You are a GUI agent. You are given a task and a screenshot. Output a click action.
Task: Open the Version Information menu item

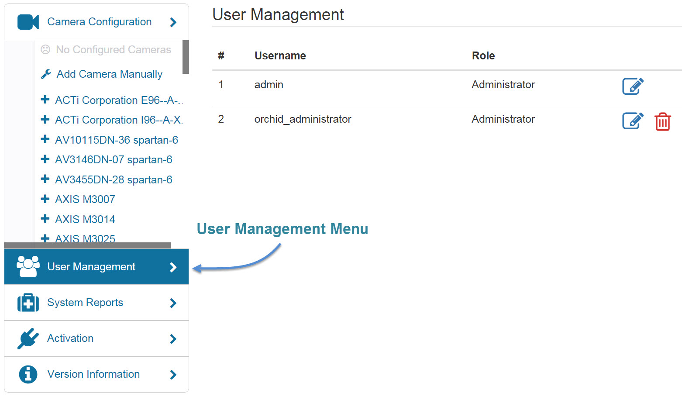[96, 374]
